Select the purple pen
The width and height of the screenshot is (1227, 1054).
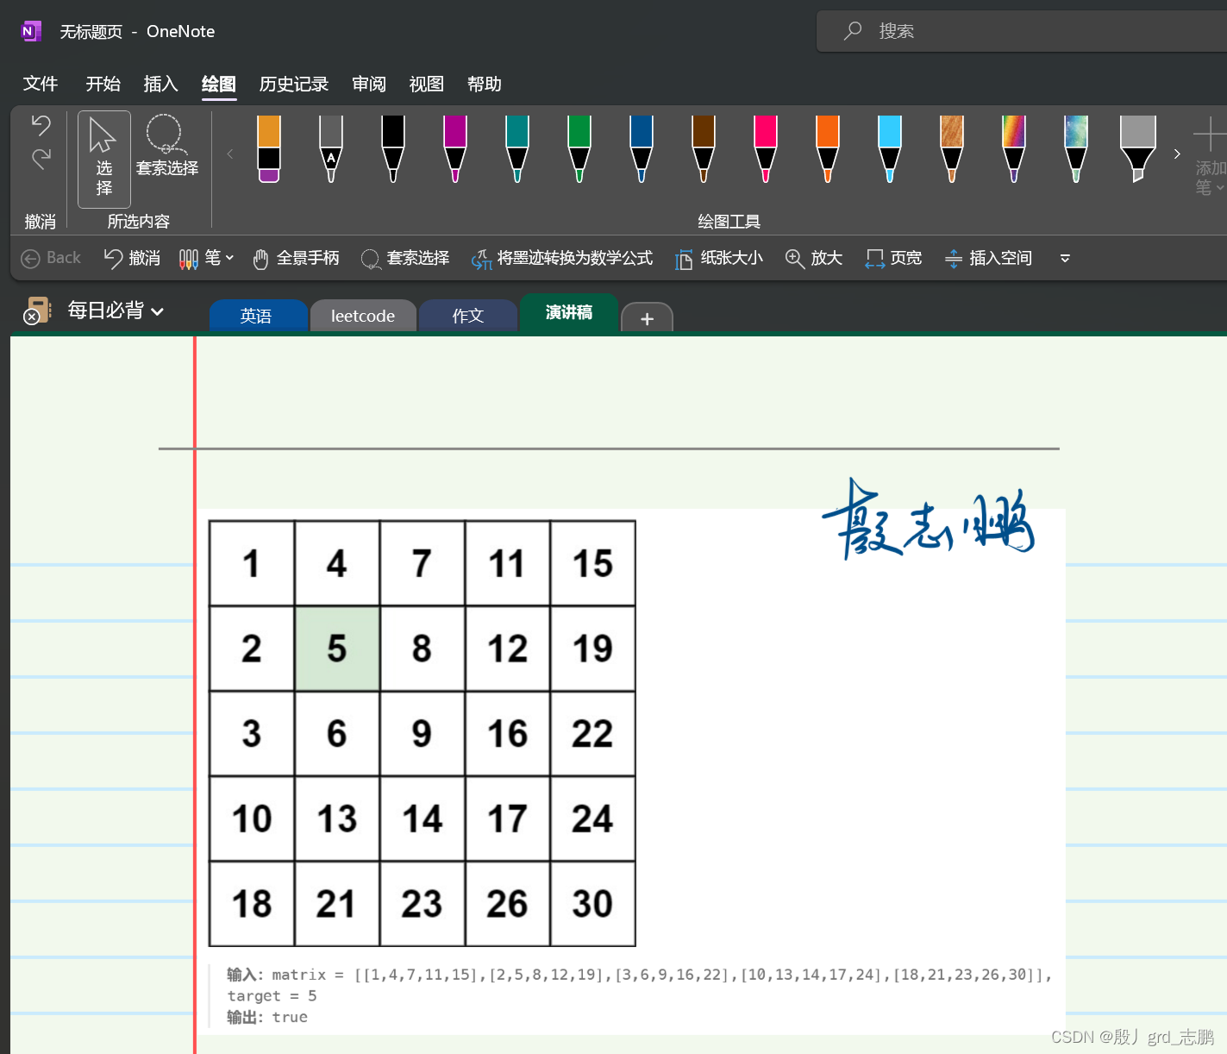(x=455, y=148)
